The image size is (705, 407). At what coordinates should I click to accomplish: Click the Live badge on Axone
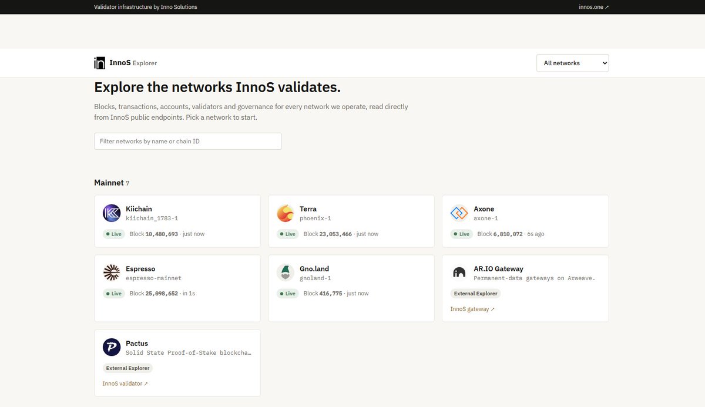[461, 234]
